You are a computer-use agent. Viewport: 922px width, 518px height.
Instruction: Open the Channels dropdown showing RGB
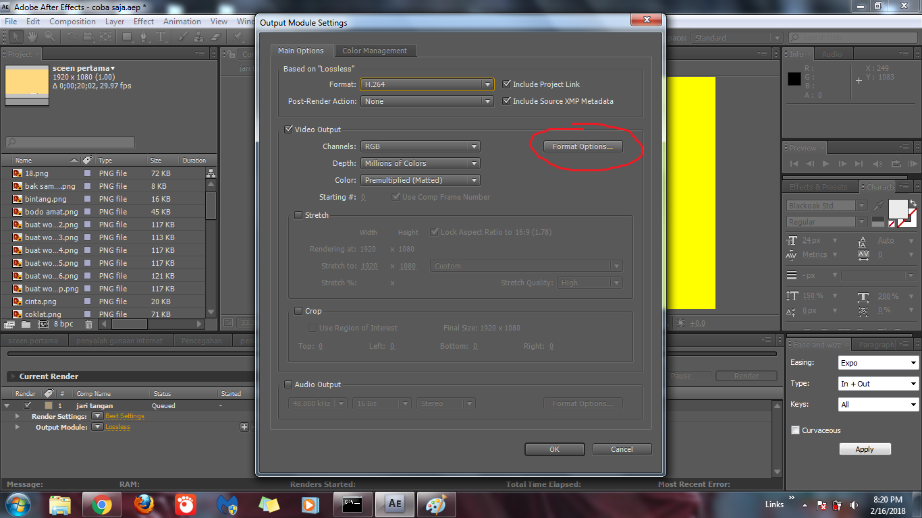coord(421,146)
